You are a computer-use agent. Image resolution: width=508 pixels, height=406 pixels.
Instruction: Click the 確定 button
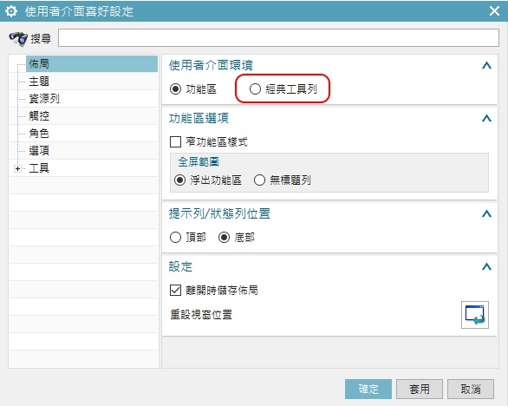(368, 390)
